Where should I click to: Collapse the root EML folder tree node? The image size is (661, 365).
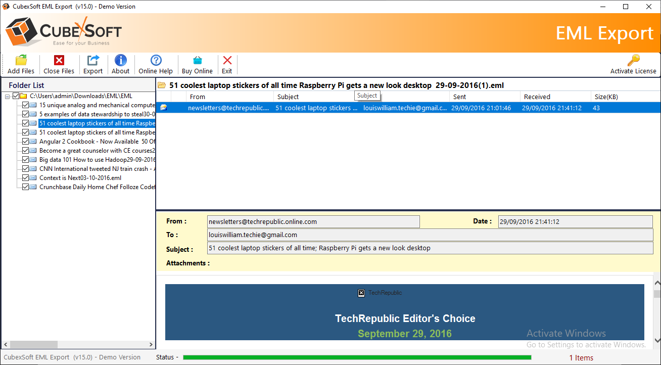[x=8, y=96]
